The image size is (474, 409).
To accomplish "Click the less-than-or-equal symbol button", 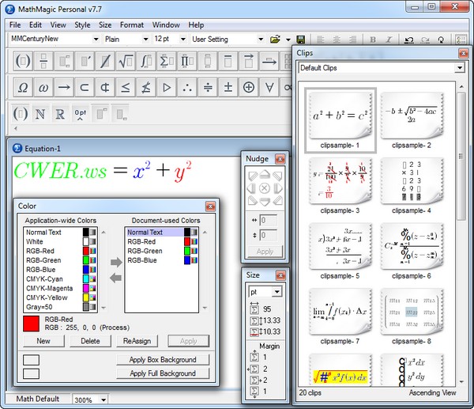I will point(125,87).
